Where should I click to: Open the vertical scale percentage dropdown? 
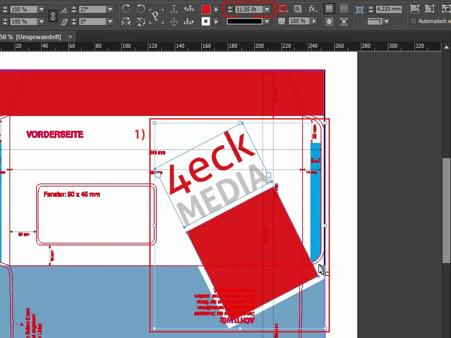pyautogui.click(x=41, y=21)
